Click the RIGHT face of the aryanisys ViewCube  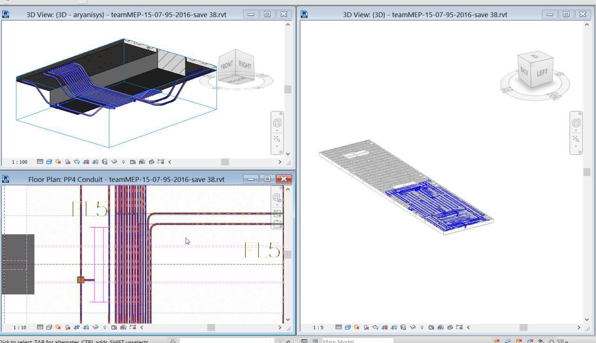245,65
